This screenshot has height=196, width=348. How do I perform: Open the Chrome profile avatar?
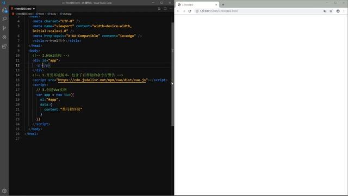tap(338, 11)
